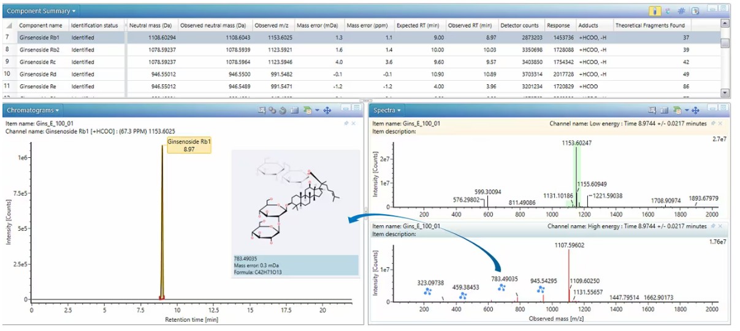Click the 783.49035 fragment marker in high energy spectrum
The width and height of the screenshot is (740, 331).
coord(502,287)
